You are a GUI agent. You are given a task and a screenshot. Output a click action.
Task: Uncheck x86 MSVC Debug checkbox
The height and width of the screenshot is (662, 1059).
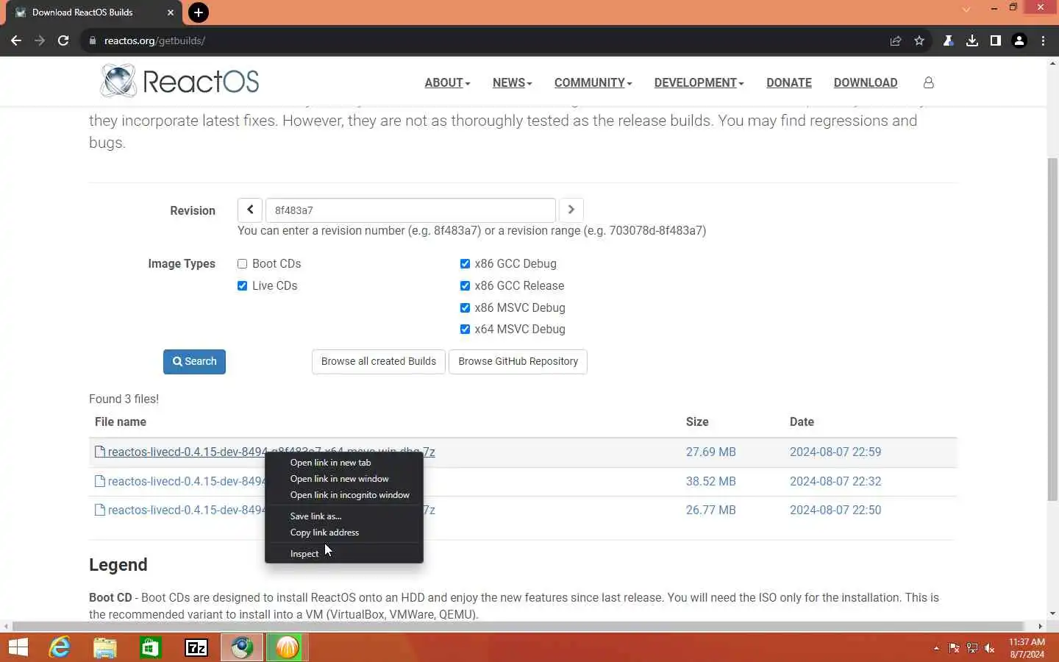click(465, 307)
